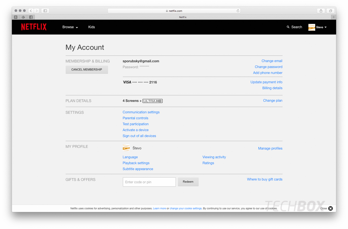
Task: Click Activate a device
Action: [x=135, y=130]
